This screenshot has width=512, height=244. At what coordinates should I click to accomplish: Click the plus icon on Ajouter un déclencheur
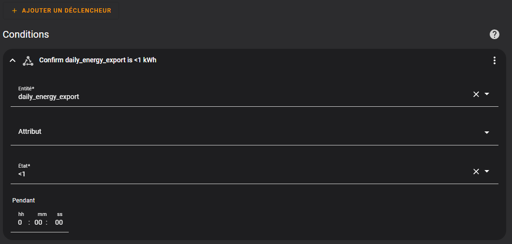click(14, 11)
